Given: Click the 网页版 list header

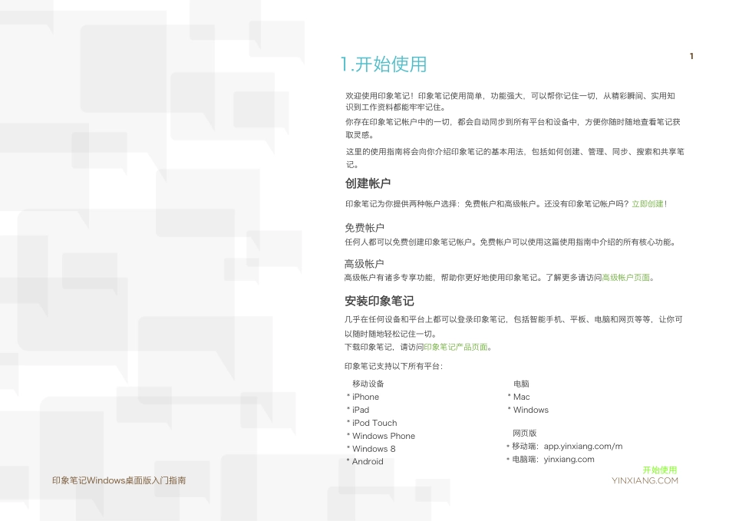Looking at the screenshot, I should click(x=525, y=434).
